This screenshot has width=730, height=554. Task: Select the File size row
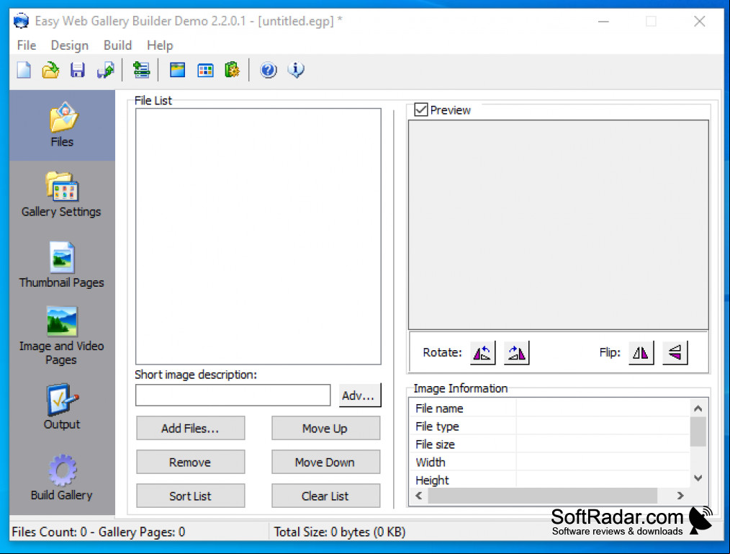point(550,444)
